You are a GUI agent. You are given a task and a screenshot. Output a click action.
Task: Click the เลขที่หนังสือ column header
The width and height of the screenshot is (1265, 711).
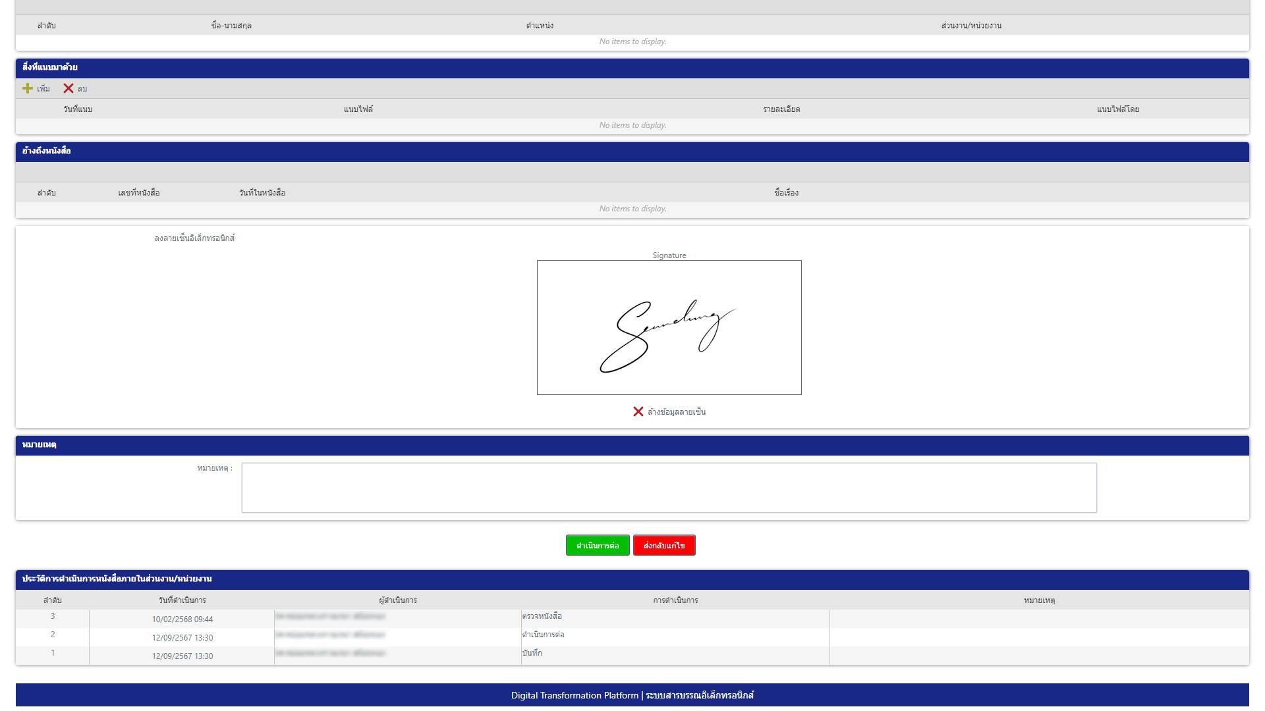tap(138, 193)
